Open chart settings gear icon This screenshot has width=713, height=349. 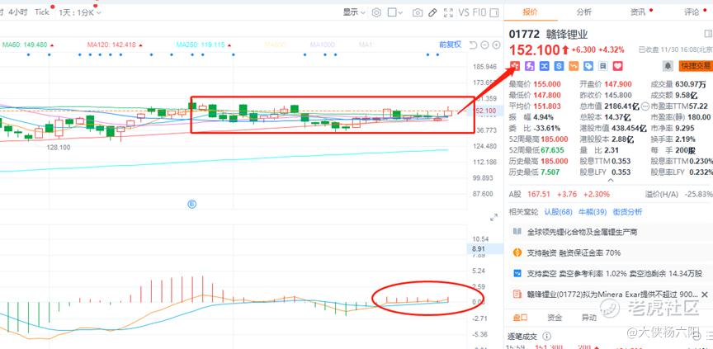[x=376, y=12]
